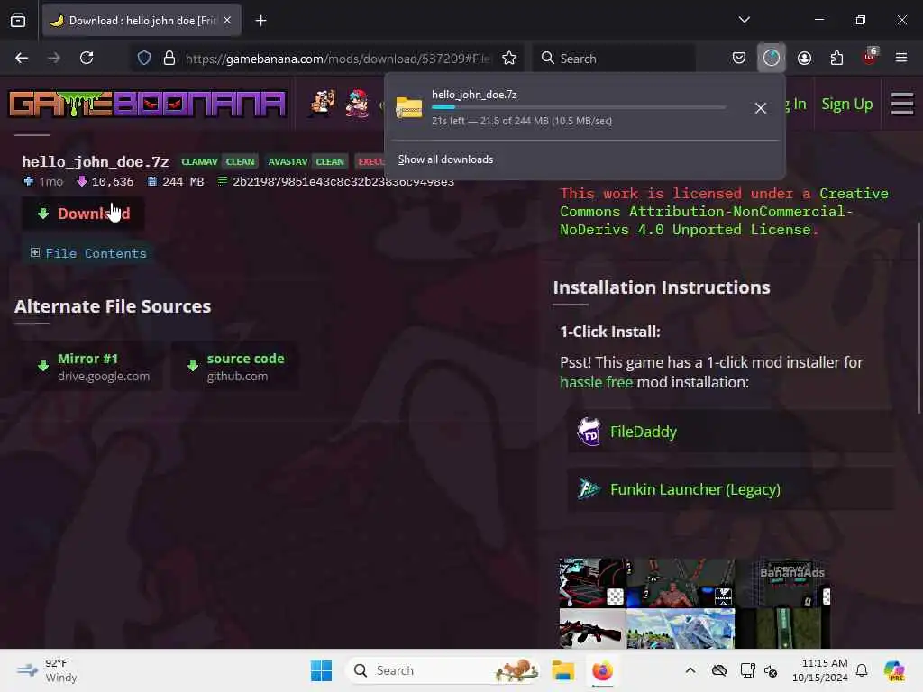Viewport: 923px width, 692px height.
Task: Show site security padlock info
Action: pyautogui.click(x=169, y=59)
